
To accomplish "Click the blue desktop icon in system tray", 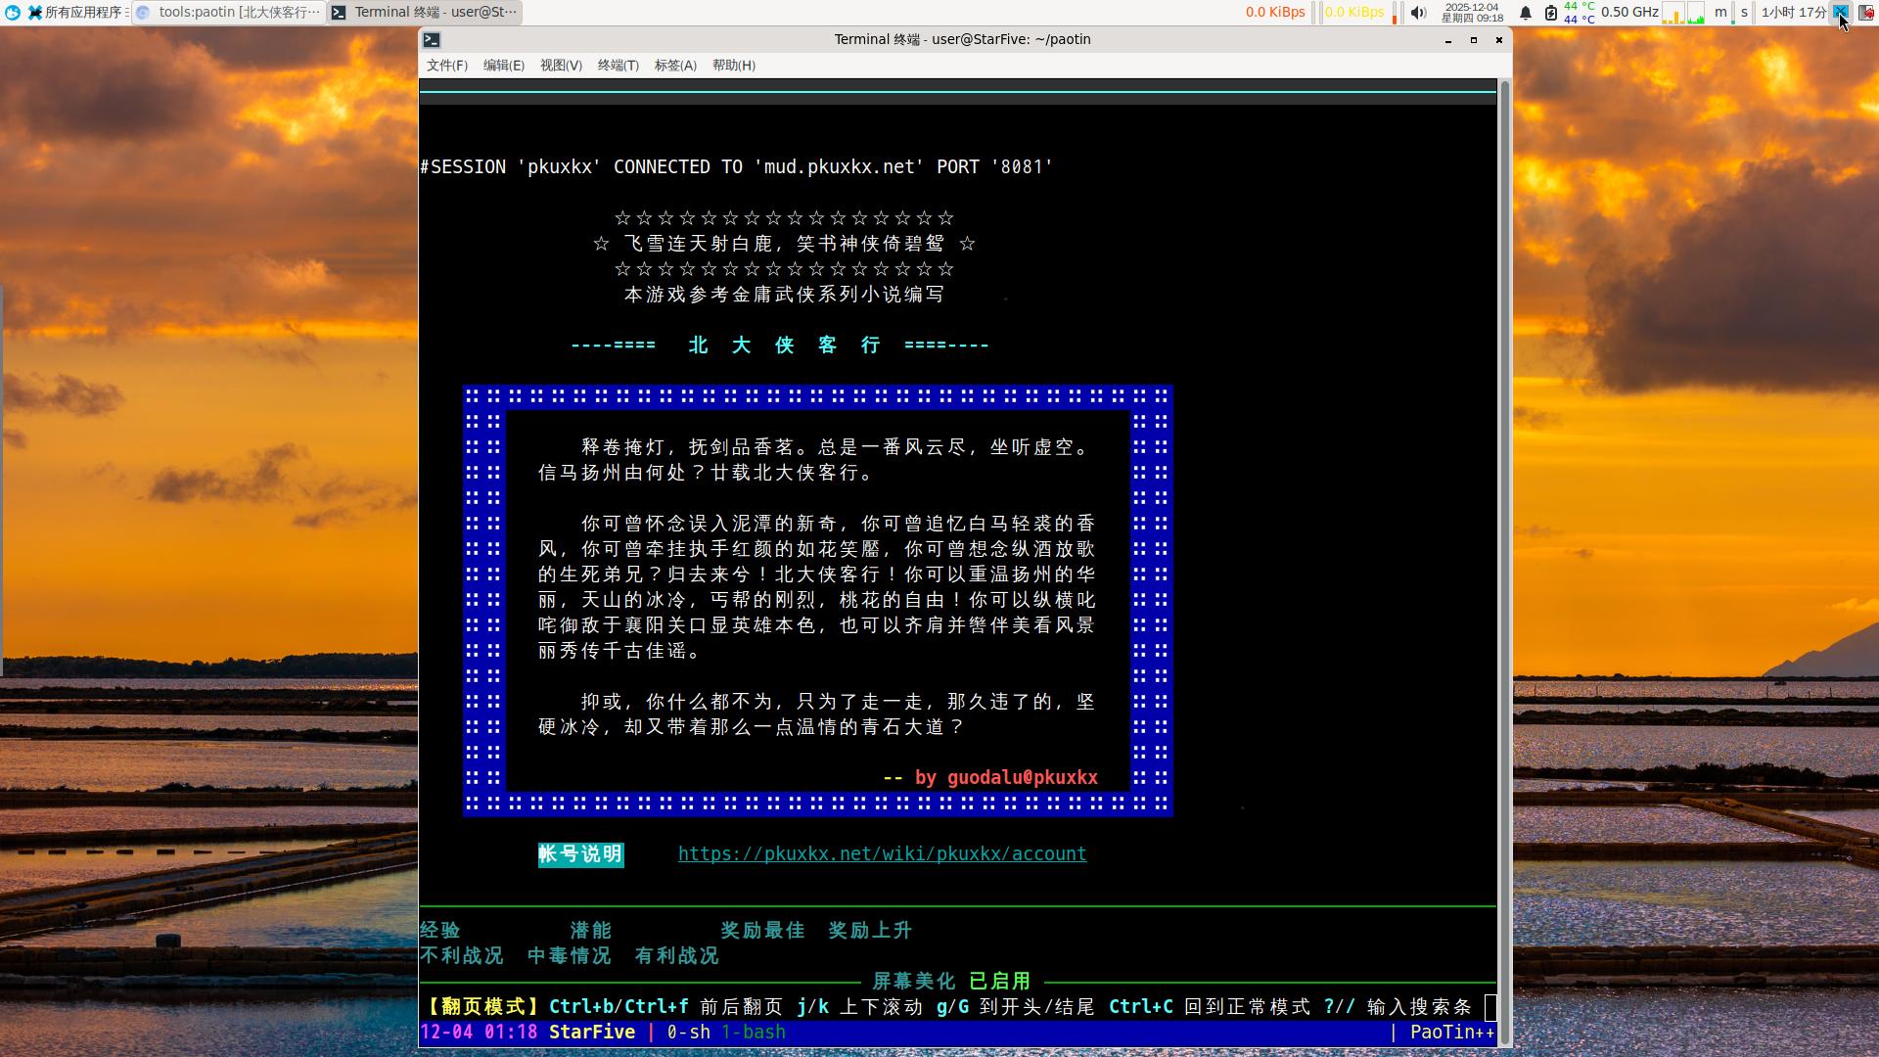I will click(1840, 12).
